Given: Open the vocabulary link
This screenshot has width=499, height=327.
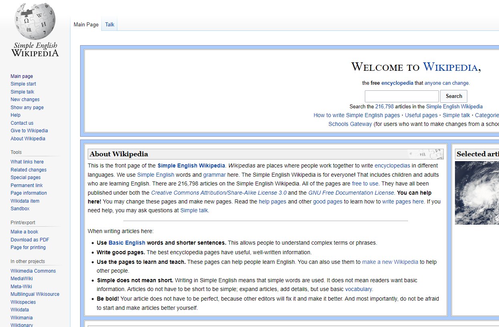Looking at the screenshot, I should 358,289.
